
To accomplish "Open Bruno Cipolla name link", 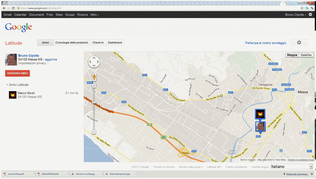I will point(29,56).
